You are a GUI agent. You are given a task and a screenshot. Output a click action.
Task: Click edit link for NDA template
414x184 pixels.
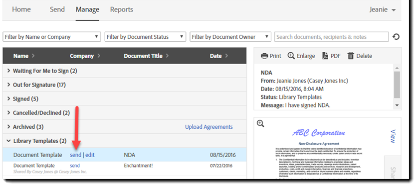[x=90, y=155]
